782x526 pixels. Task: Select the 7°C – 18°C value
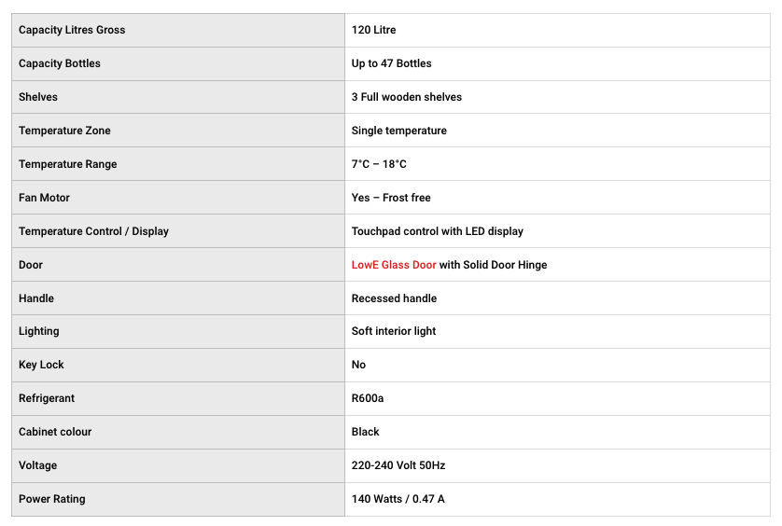pyautogui.click(x=379, y=164)
